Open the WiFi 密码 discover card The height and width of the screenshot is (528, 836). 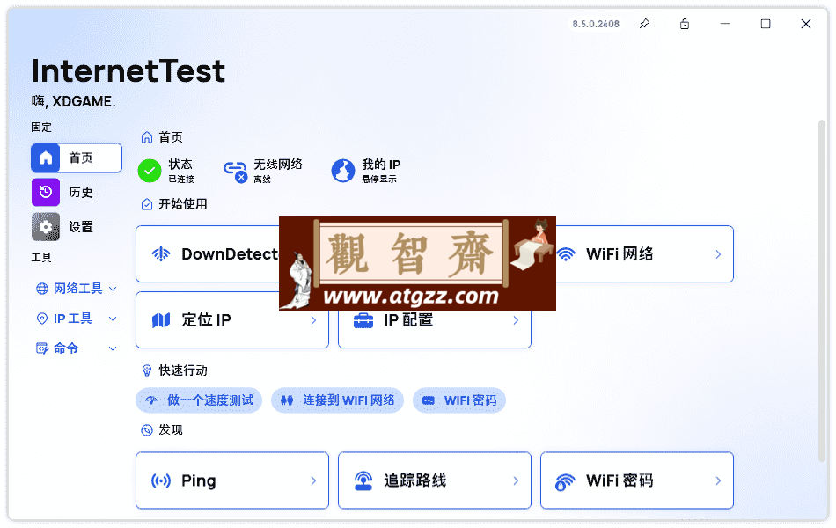click(637, 480)
